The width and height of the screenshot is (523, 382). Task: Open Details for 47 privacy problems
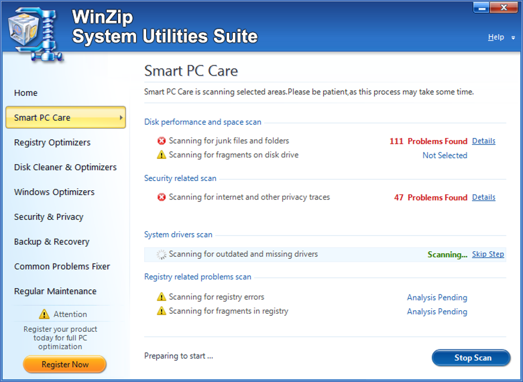[x=484, y=197]
